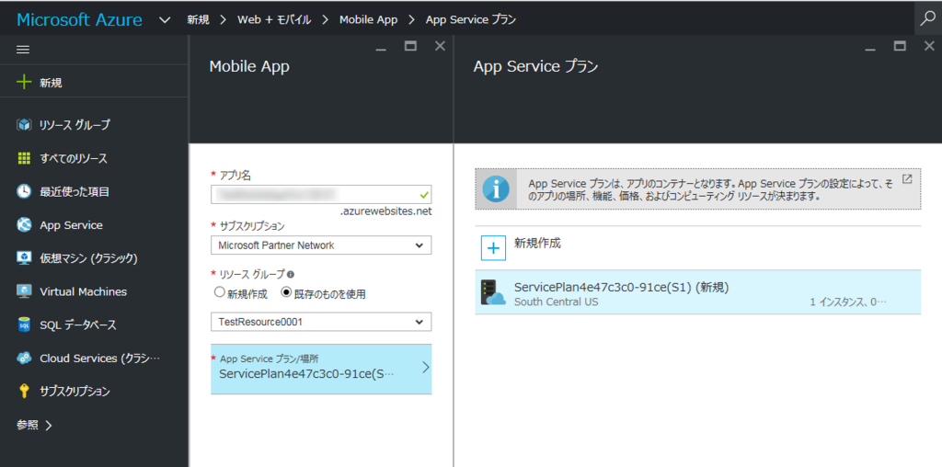Click 新規 in the breadcrumb
942x467 pixels.
pos(199,20)
